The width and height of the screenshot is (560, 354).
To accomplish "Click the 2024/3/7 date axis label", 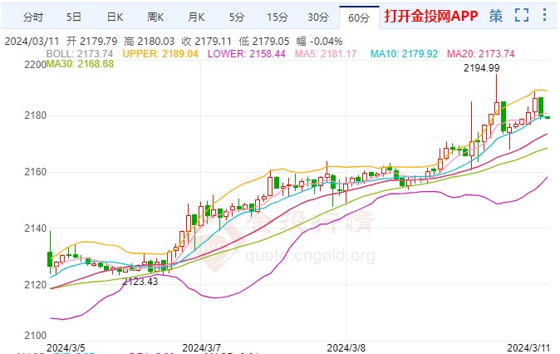I will pos(201,347).
